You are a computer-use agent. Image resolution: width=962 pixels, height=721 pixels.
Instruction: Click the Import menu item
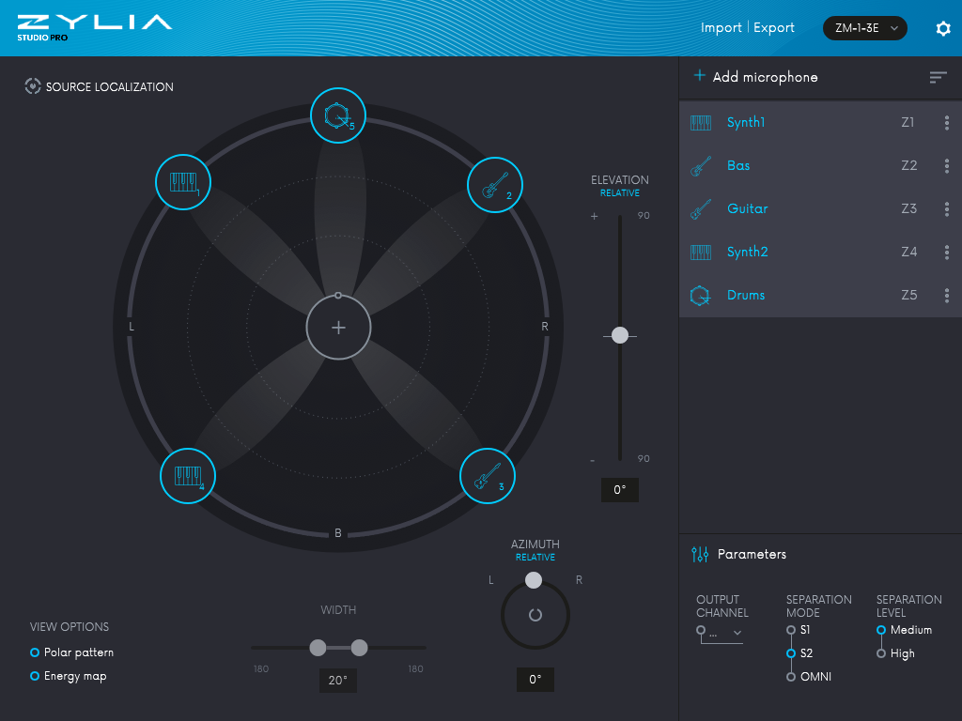[x=721, y=27]
